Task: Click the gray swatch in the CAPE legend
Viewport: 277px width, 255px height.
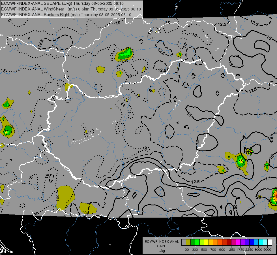Action: coord(184,242)
